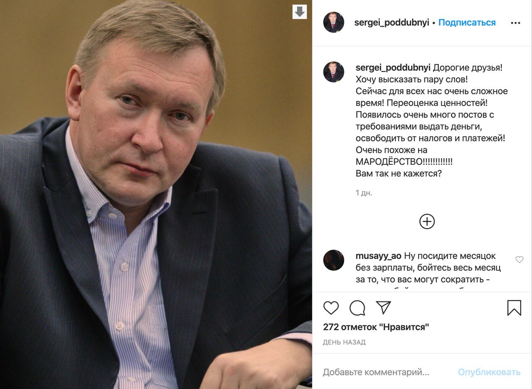The image size is (532, 389).
Task: Like the post with the heart icon
Action: click(331, 308)
